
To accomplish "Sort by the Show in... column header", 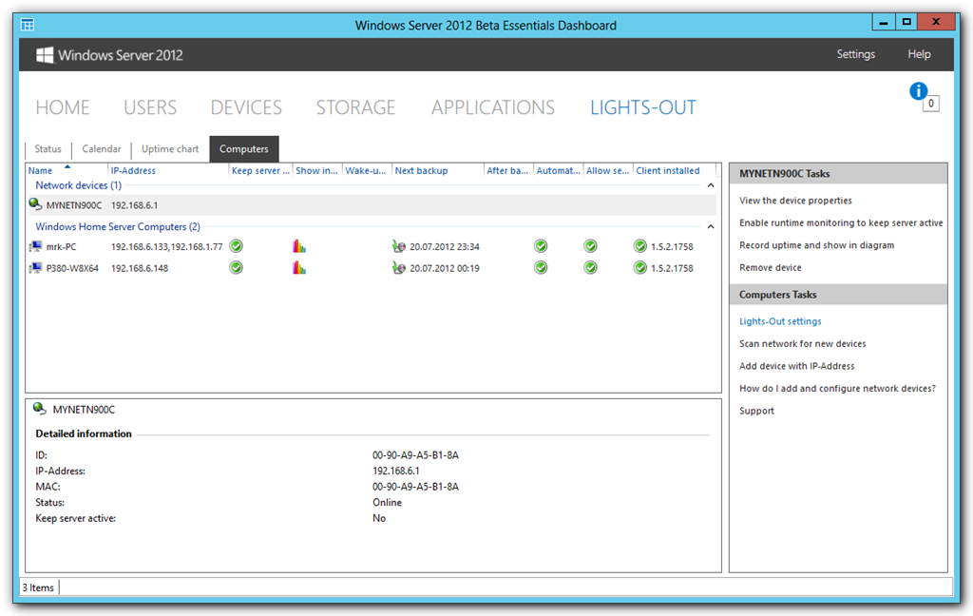I will point(316,171).
